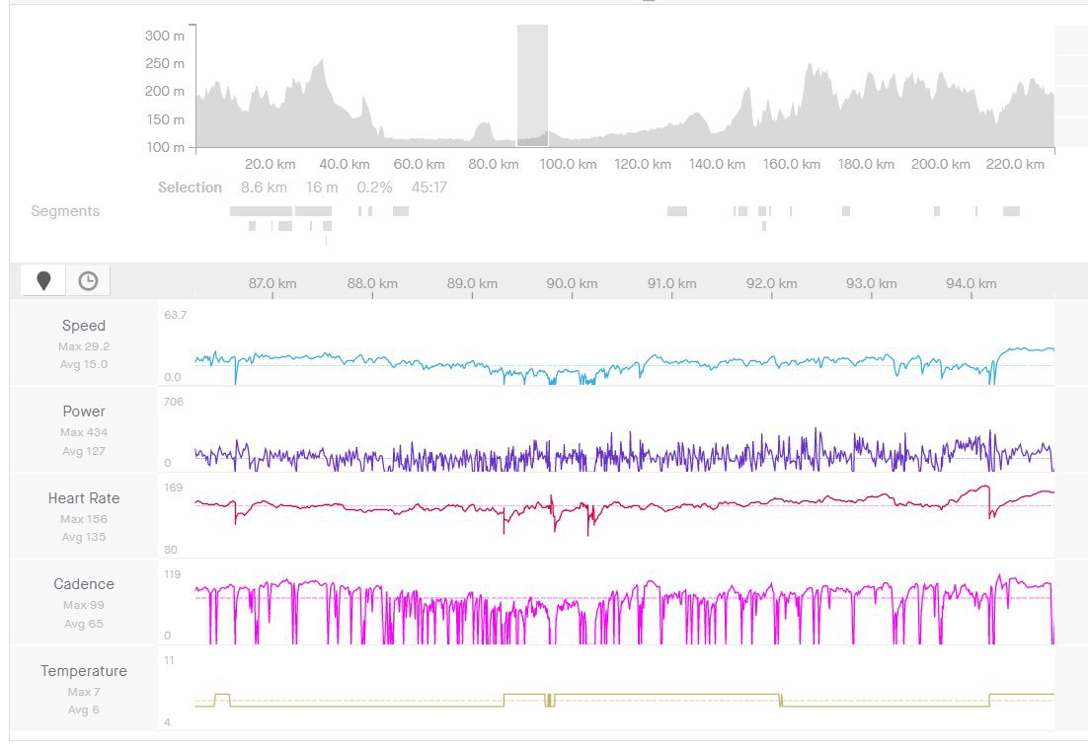1088x751 pixels.
Task: Click the 94.0 km detail axis marker
Action: click(971, 283)
